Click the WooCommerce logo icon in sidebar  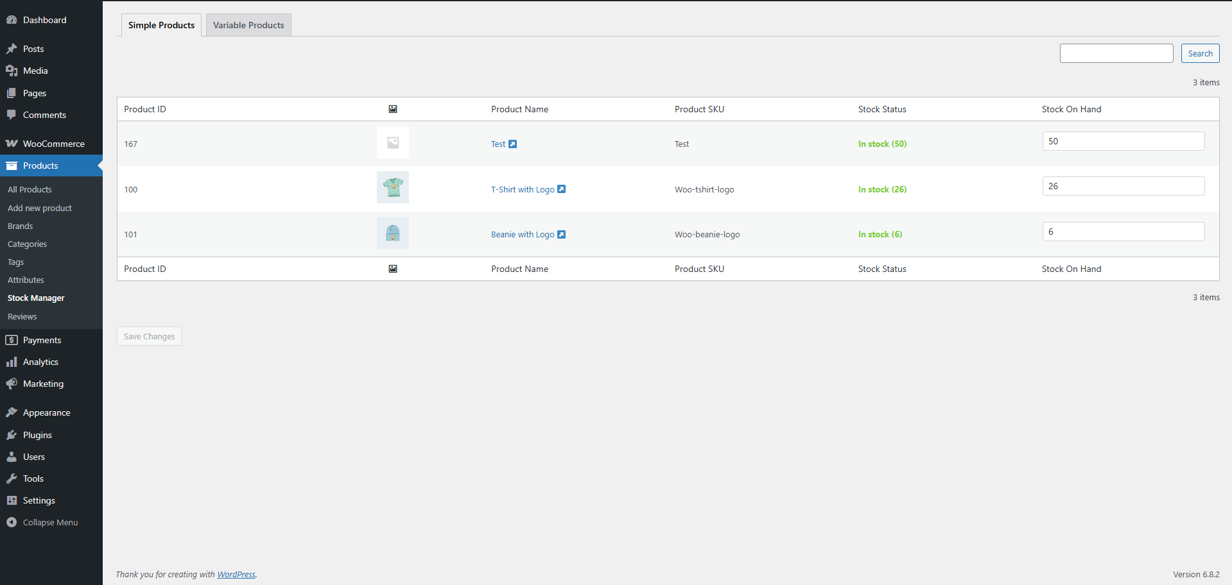pos(12,144)
